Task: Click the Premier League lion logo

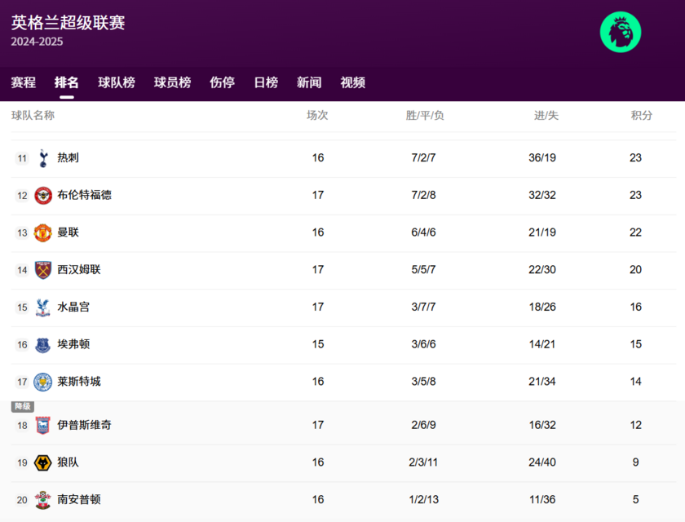Action: pyautogui.click(x=621, y=32)
